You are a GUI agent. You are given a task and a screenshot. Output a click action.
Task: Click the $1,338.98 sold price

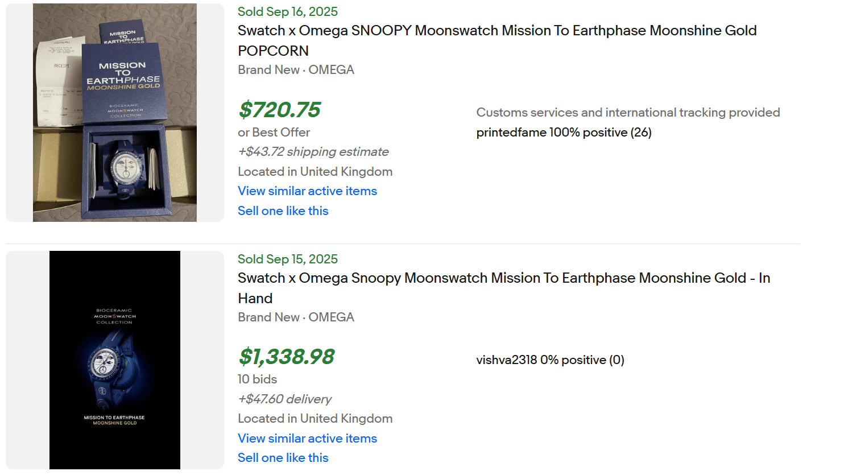[286, 357]
